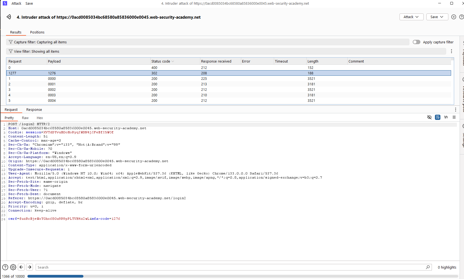This screenshot has width=464, height=279.
Task: Go to next search match arrow
Action: pos(30,267)
